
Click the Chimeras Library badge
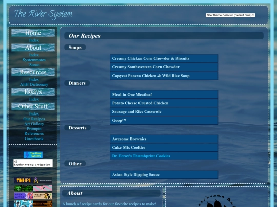coord(43,196)
